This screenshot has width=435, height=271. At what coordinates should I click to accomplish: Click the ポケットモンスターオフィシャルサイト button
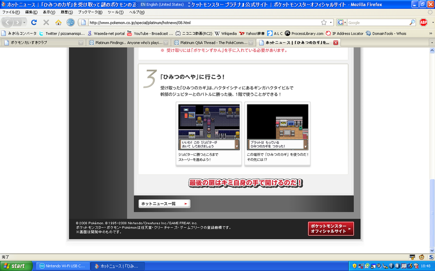click(330, 229)
